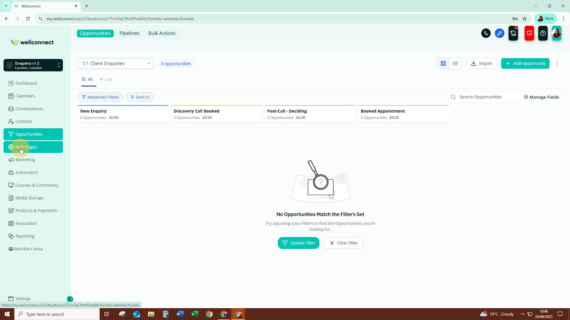Open the Sort (1) dropdown
This screenshot has width=570, height=320.
point(140,97)
